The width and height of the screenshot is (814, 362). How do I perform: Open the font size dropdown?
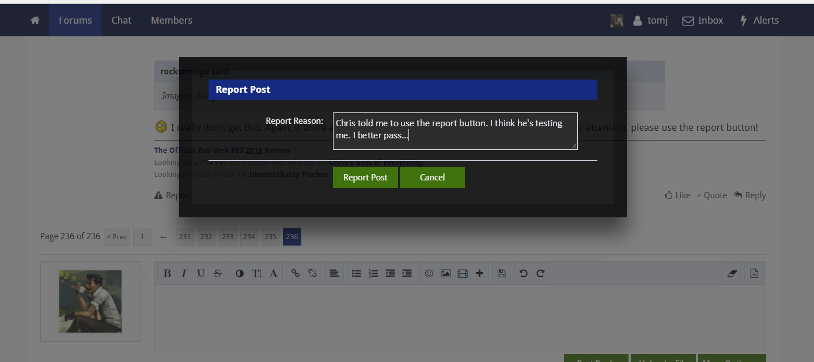256,274
